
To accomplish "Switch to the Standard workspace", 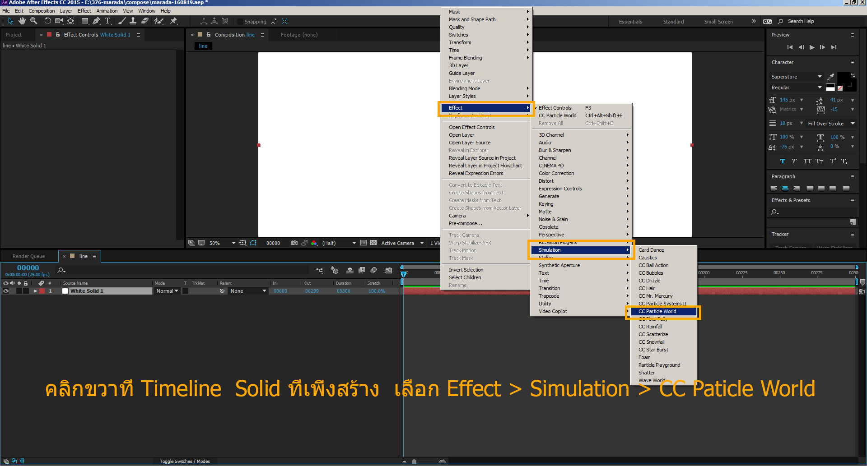I will coord(673,22).
